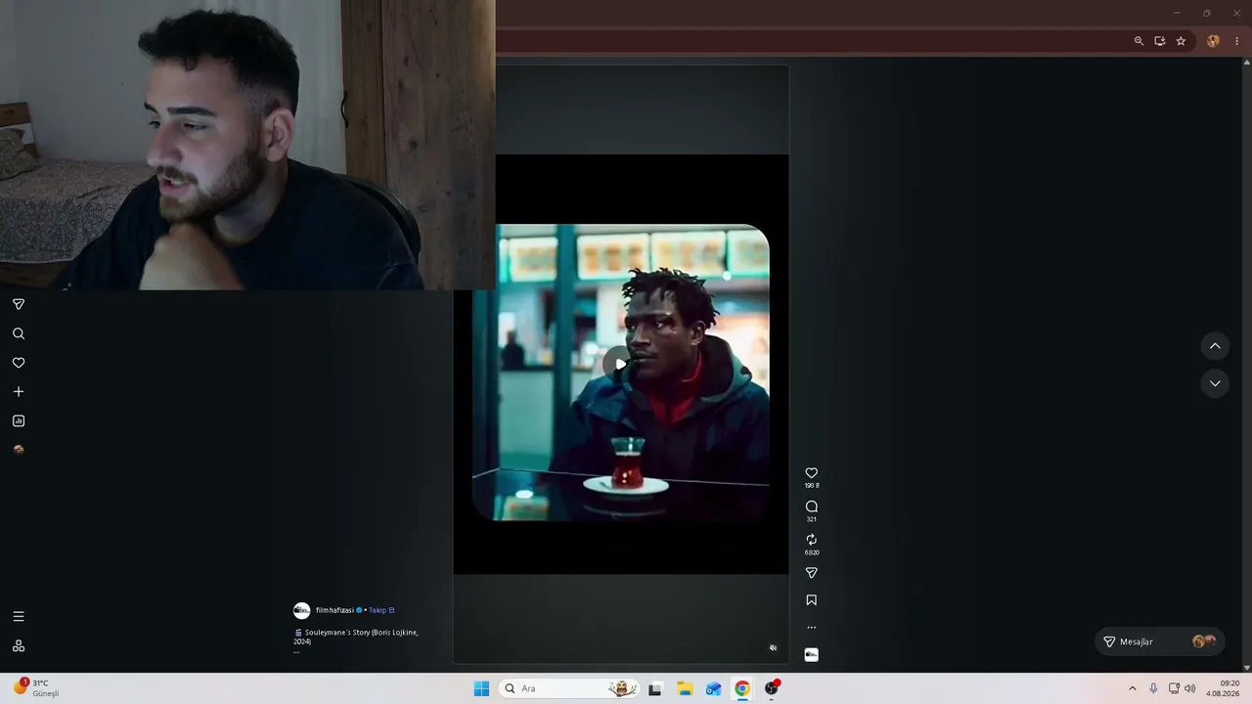Open the Chrome three-dot menu
The image size is (1252, 704).
[1236, 41]
